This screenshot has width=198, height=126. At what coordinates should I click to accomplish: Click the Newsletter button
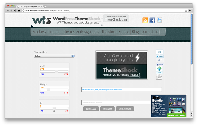click(x=107, y=109)
